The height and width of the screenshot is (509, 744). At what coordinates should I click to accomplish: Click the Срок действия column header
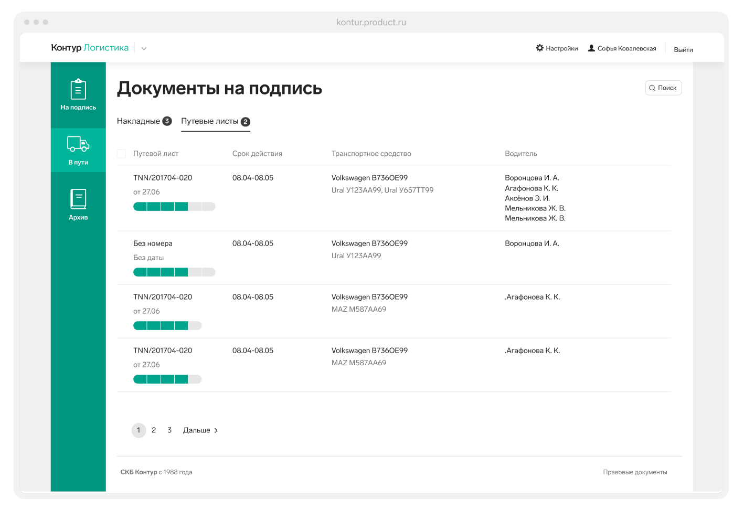[x=257, y=154]
